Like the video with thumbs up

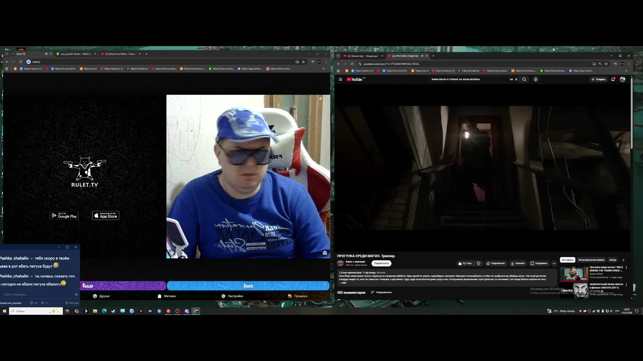(465, 263)
